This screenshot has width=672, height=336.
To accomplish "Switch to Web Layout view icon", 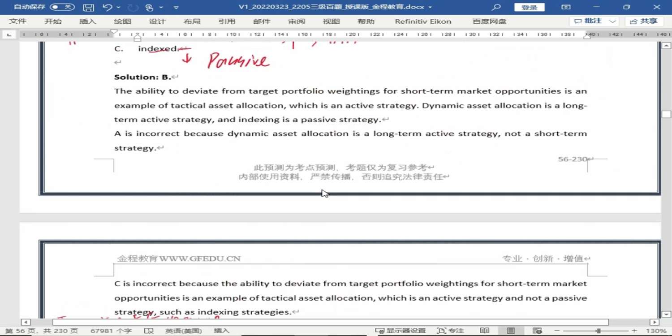I will [x=537, y=331].
